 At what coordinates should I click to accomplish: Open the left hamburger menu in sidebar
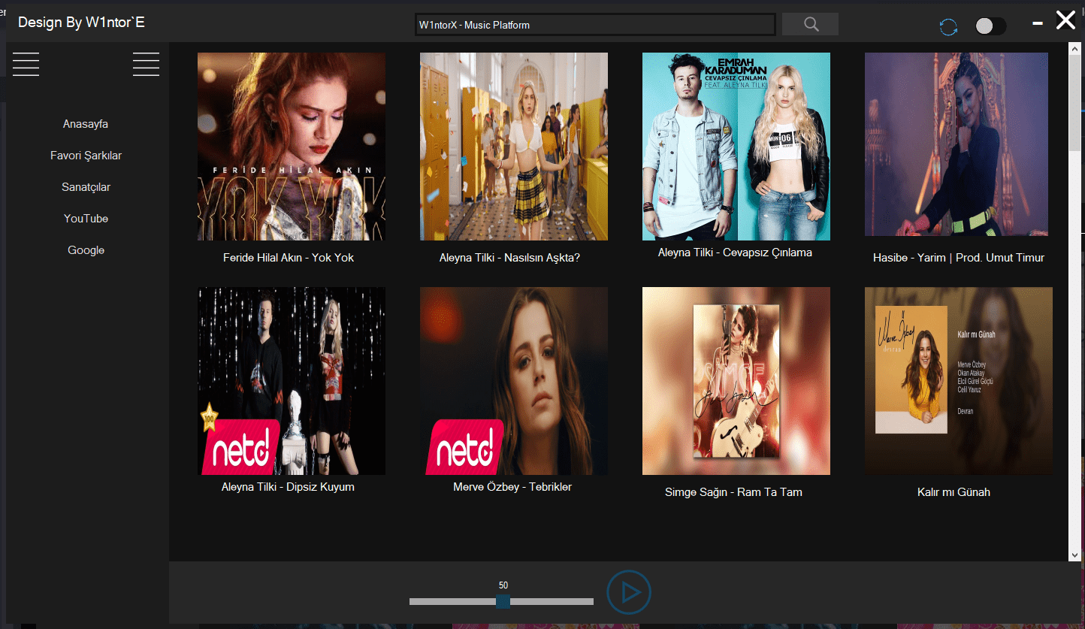26,64
